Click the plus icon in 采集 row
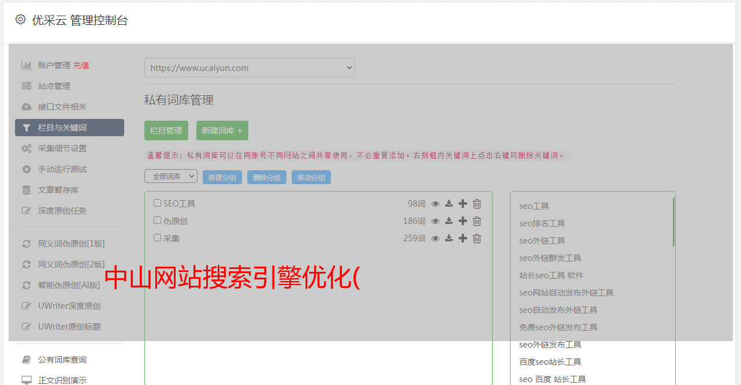Viewport: 741px width, 385px height. coord(463,238)
